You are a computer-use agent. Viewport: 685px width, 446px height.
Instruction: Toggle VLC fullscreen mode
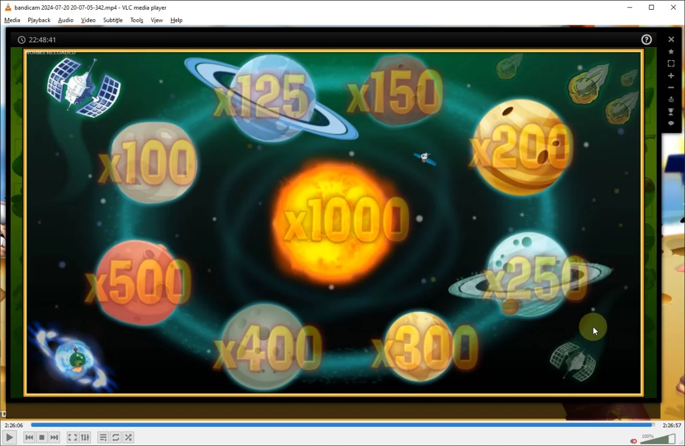click(72, 437)
